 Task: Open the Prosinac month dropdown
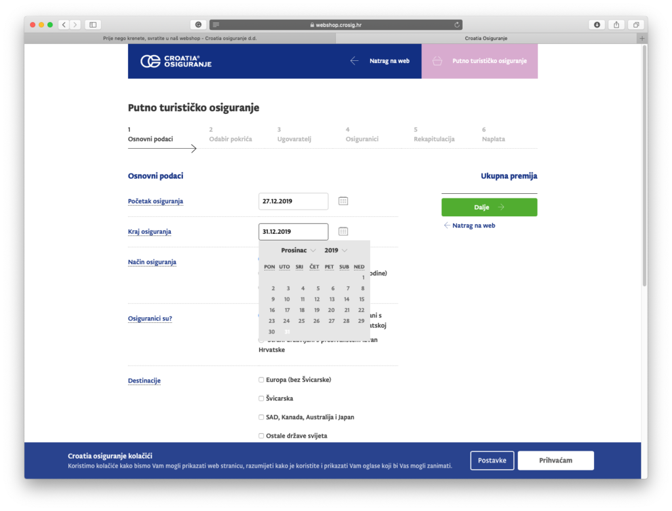(x=299, y=250)
